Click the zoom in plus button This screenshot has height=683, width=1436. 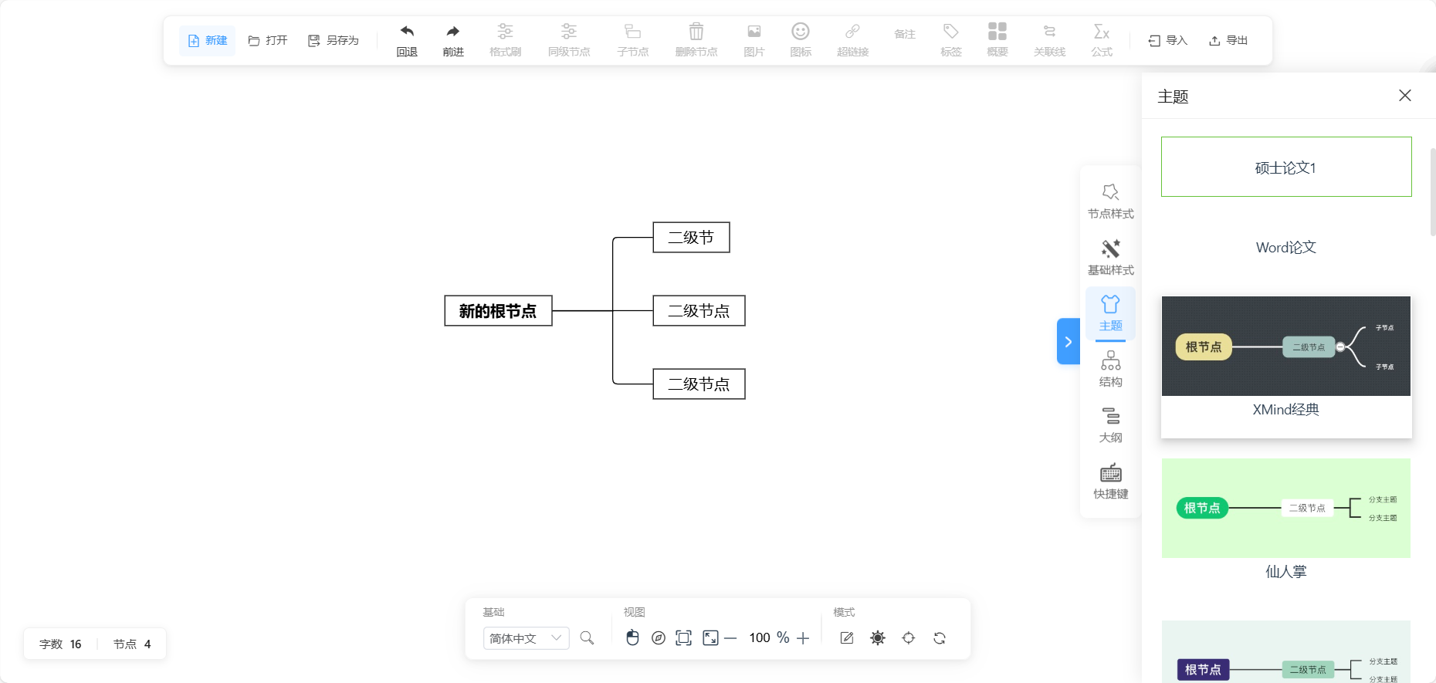pos(803,638)
